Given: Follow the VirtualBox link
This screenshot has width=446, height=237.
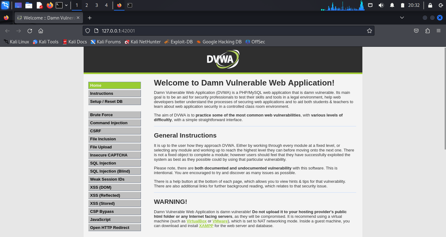Looking at the screenshot, I should coord(196,221).
